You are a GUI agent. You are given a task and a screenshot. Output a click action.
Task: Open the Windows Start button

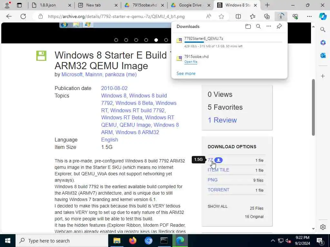(8, 241)
